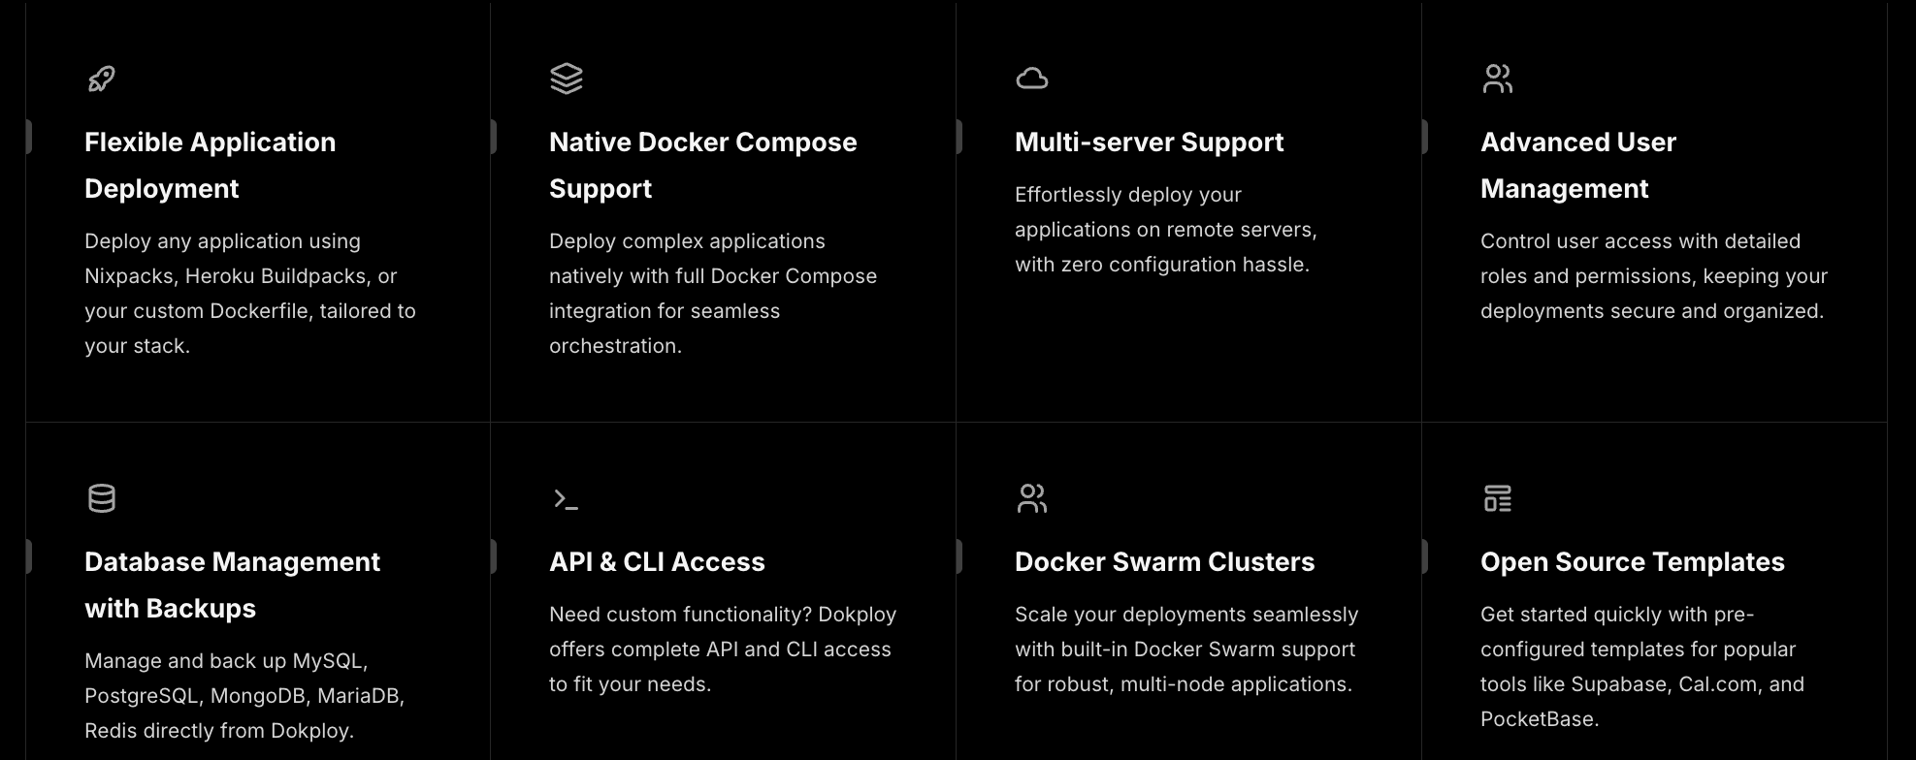Click the layers icon above Native Docker Compose
The width and height of the screenshot is (1916, 760).
pyautogui.click(x=567, y=79)
